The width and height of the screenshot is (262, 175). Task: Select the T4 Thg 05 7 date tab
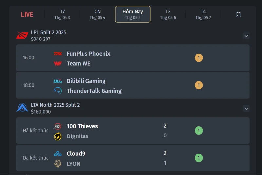(x=203, y=14)
